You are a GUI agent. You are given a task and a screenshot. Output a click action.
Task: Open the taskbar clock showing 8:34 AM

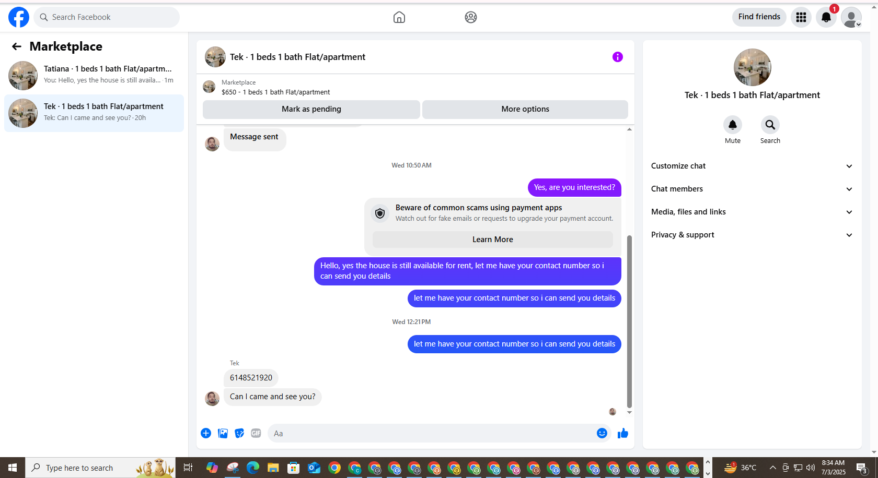click(x=833, y=468)
